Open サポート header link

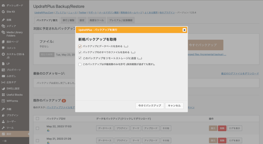[x=92, y=13]
